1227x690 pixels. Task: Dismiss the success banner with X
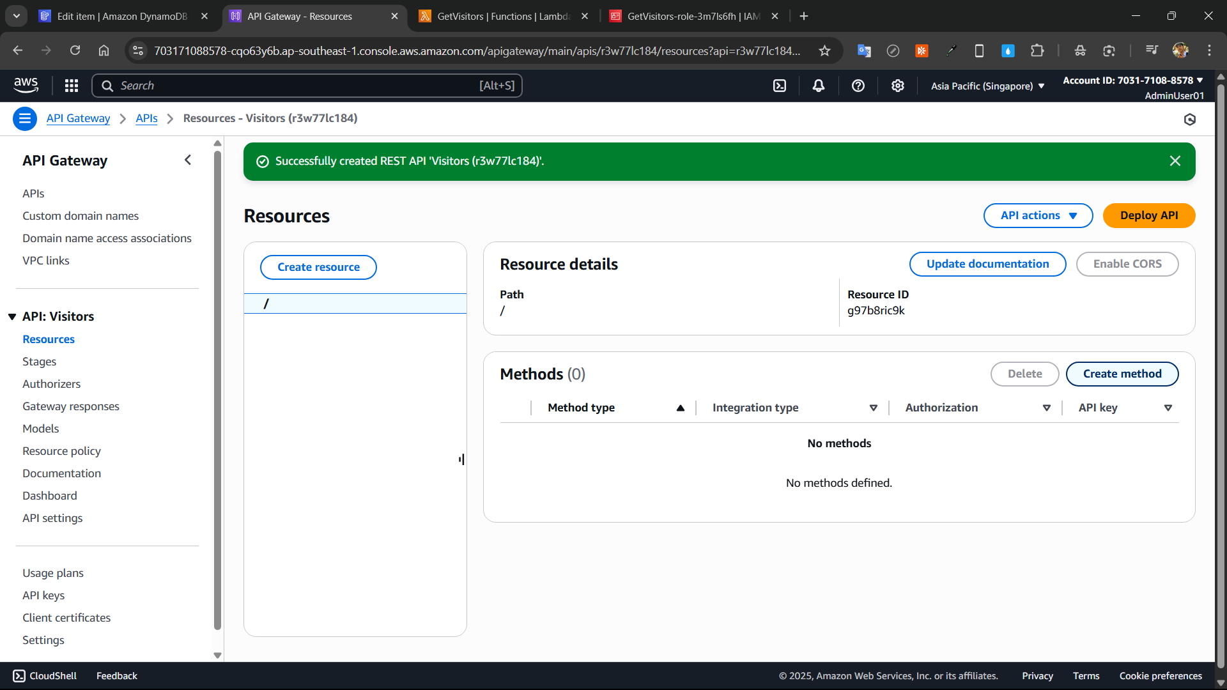pos(1175,161)
